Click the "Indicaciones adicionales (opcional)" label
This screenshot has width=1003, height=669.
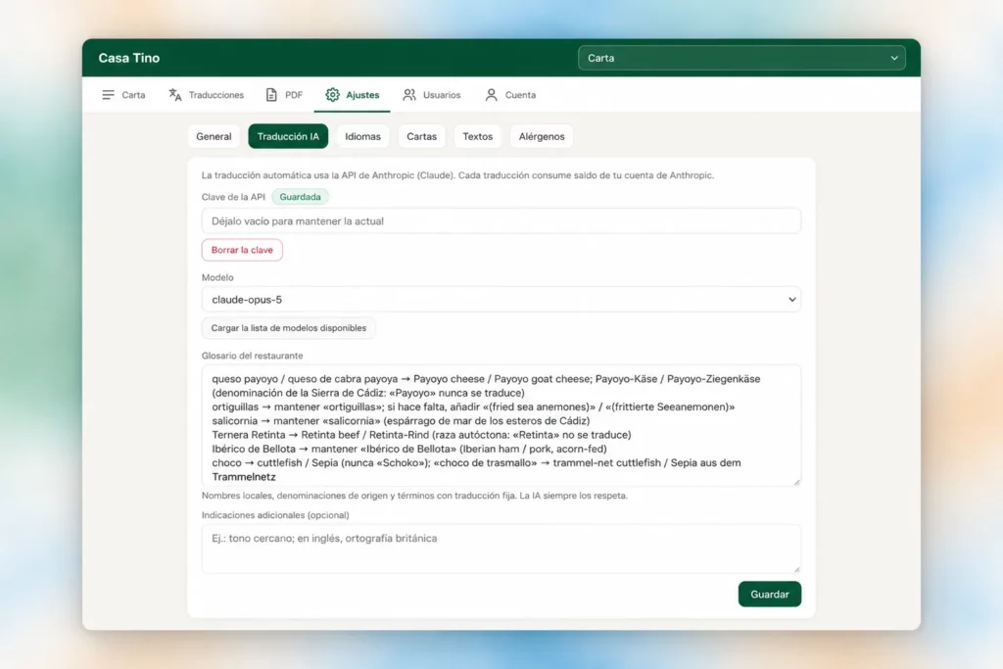click(x=275, y=515)
